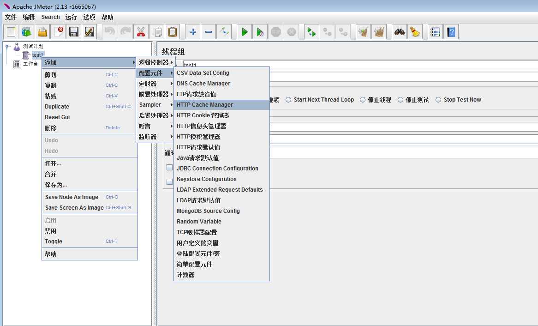Open the 运行 menu
Screen dimensions: 538x326
click(71, 17)
